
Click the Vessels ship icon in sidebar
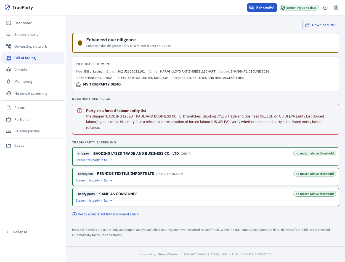(x=9, y=70)
